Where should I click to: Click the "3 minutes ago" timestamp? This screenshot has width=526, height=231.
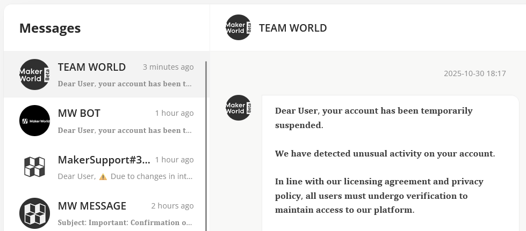[x=168, y=67]
